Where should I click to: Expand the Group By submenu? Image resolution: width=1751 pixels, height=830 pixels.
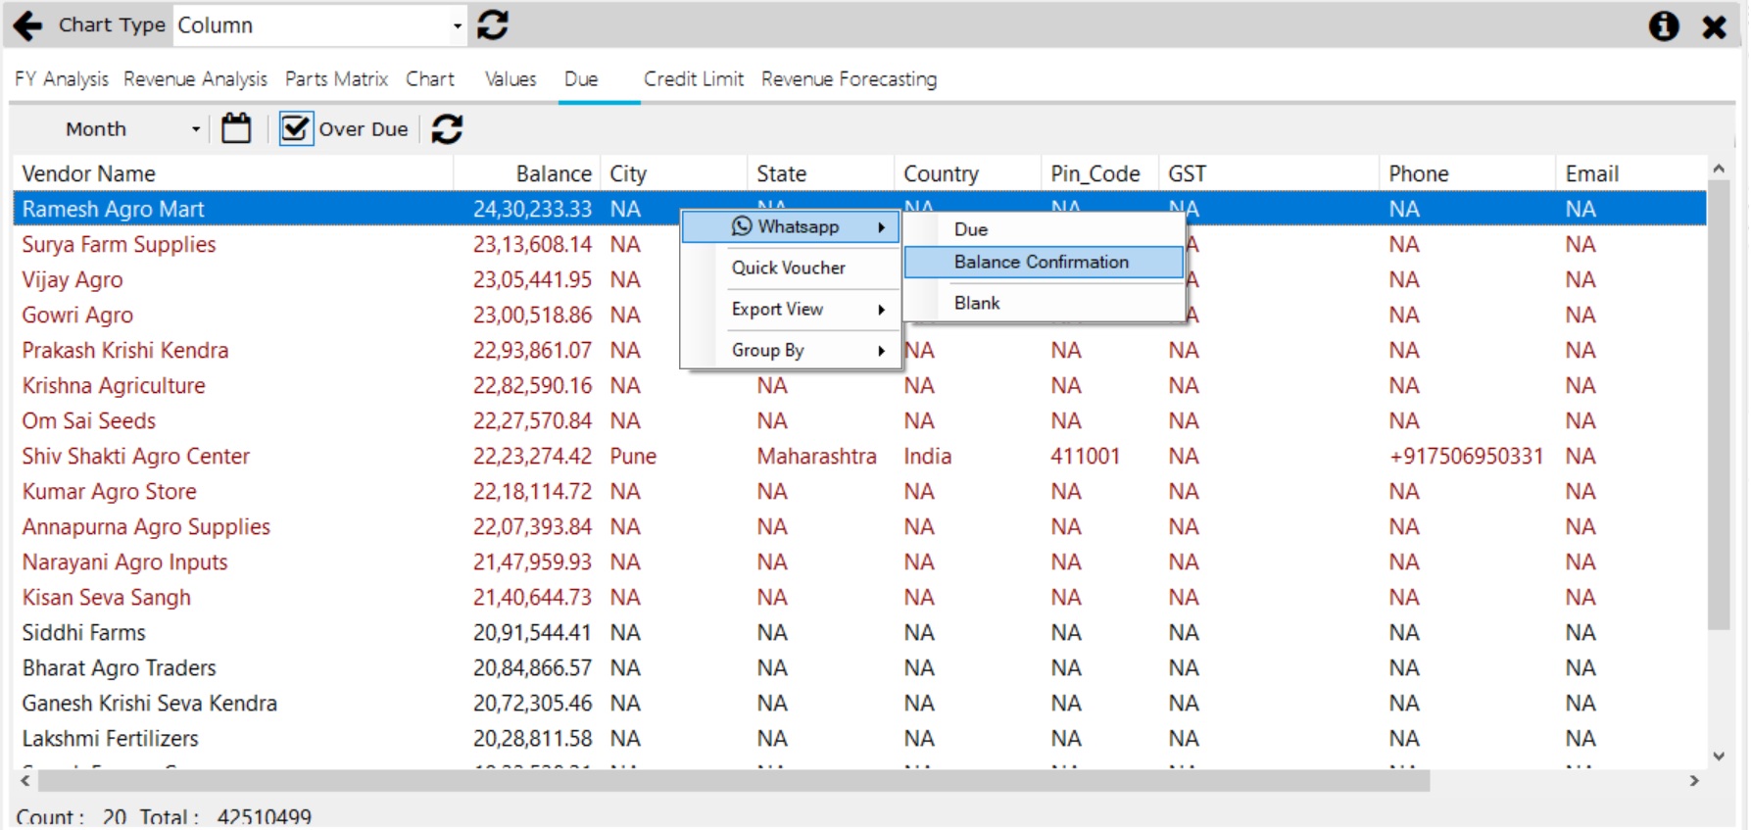click(791, 350)
